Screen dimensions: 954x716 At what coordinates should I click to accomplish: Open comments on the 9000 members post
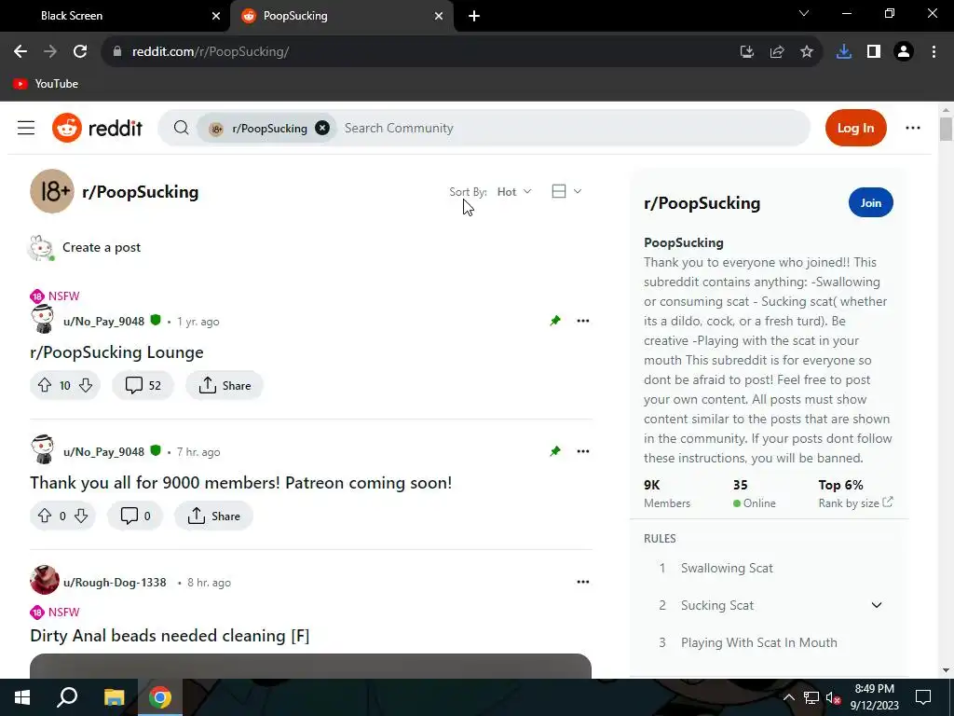pos(135,516)
